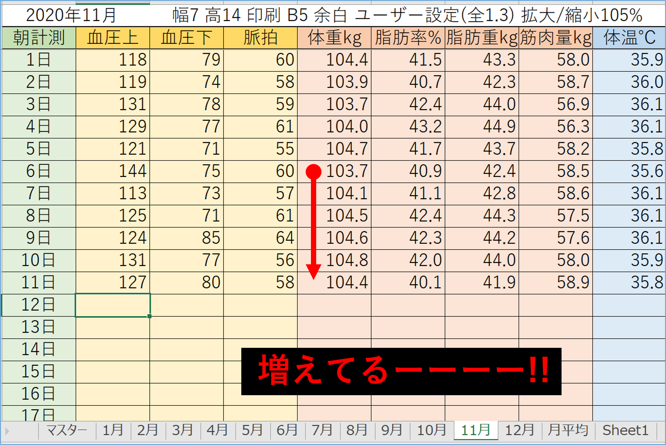Select pulse 64 on 9日
The height and width of the screenshot is (445, 666).
click(x=260, y=238)
